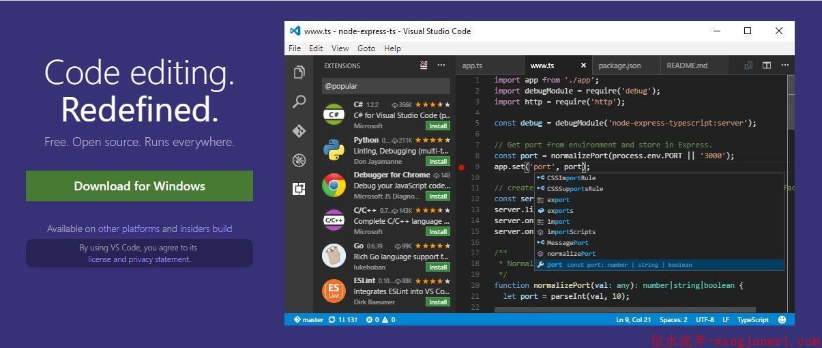Click the feedback smiley in the status bar
The image size is (822, 348).
782,319
